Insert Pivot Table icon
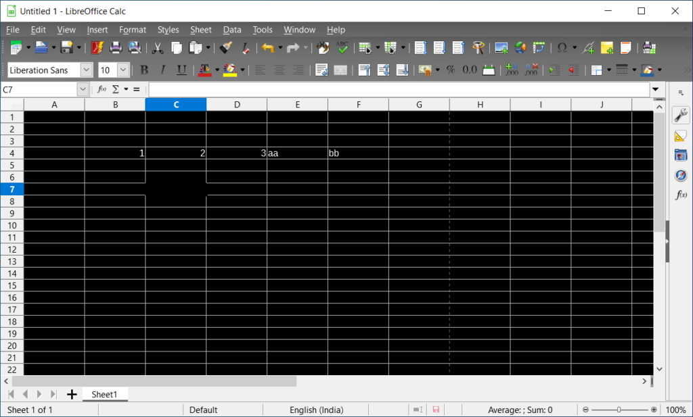Image resolution: width=693 pixels, height=417 pixels. tap(539, 48)
